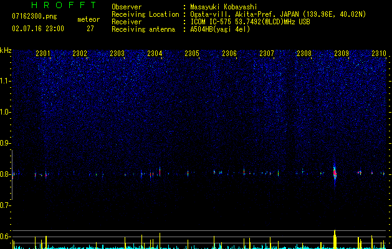The width and height of the screenshot is (392, 249).
Task: Click the 2308 time marker
Action: (x=304, y=54)
